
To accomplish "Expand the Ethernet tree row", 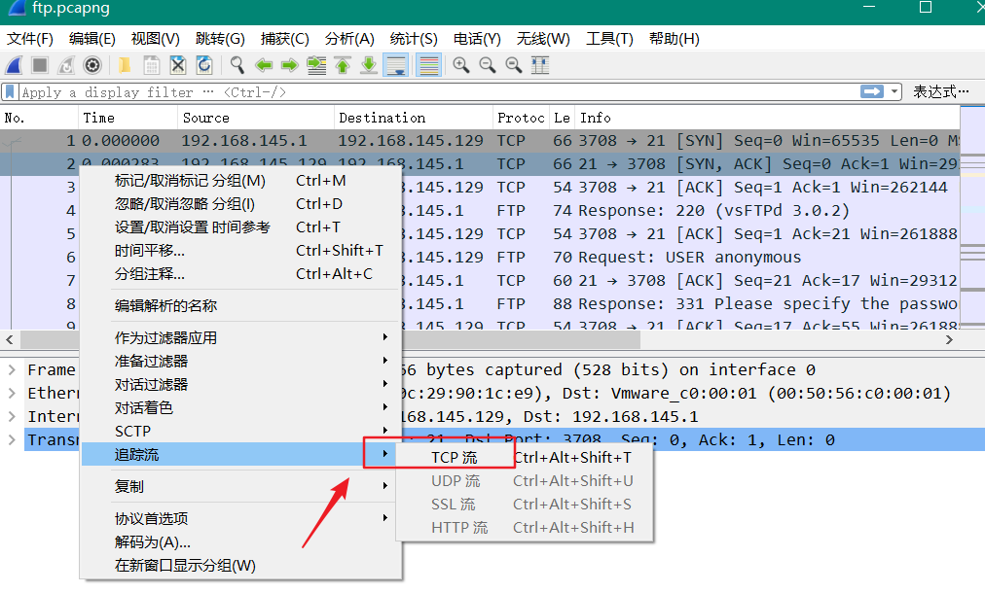I will 12,394.
